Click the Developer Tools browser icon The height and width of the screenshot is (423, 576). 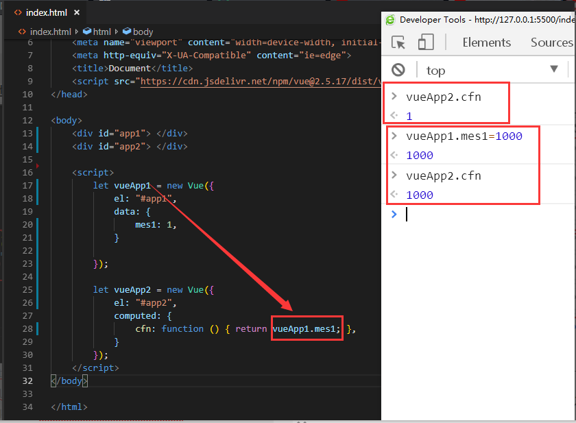click(390, 19)
